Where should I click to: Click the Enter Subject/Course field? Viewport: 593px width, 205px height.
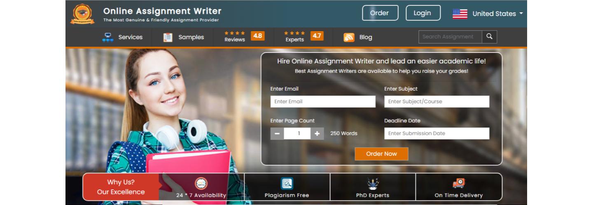point(437,102)
